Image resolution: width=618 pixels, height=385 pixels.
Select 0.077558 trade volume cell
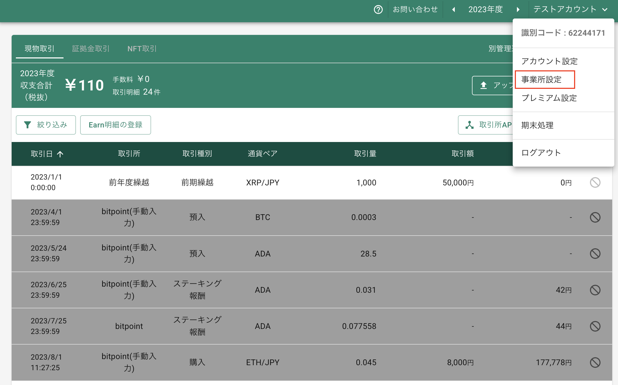click(x=359, y=326)
